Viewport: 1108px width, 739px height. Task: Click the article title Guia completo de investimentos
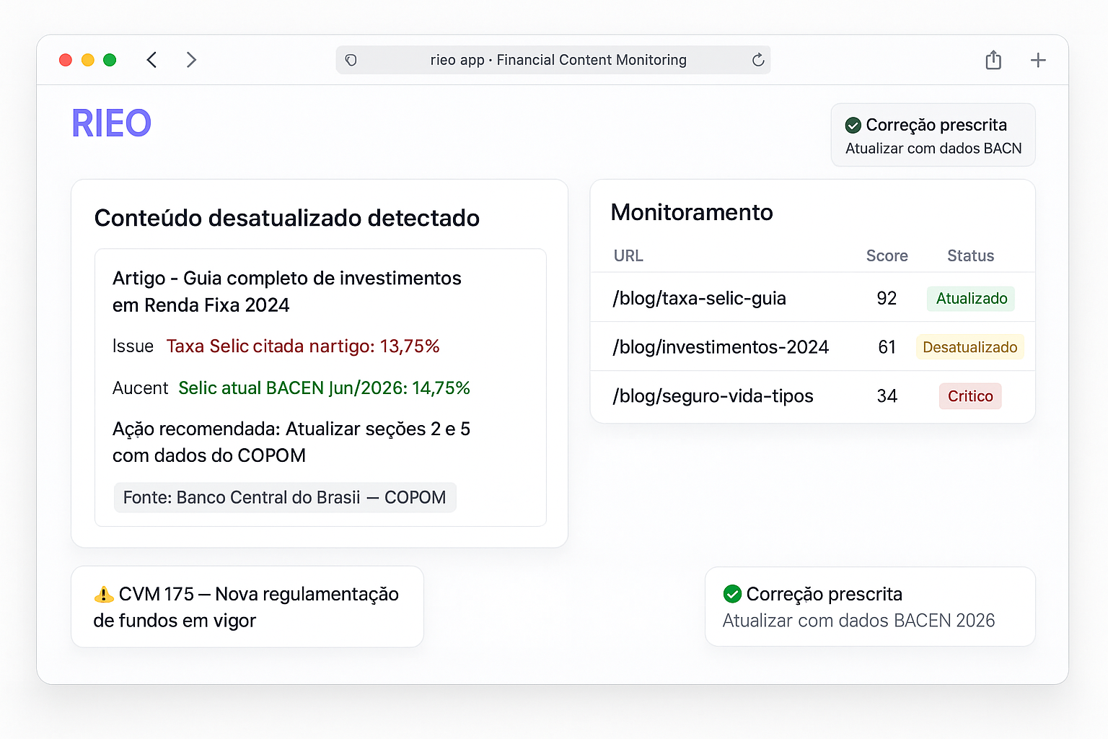coord(287,292)
